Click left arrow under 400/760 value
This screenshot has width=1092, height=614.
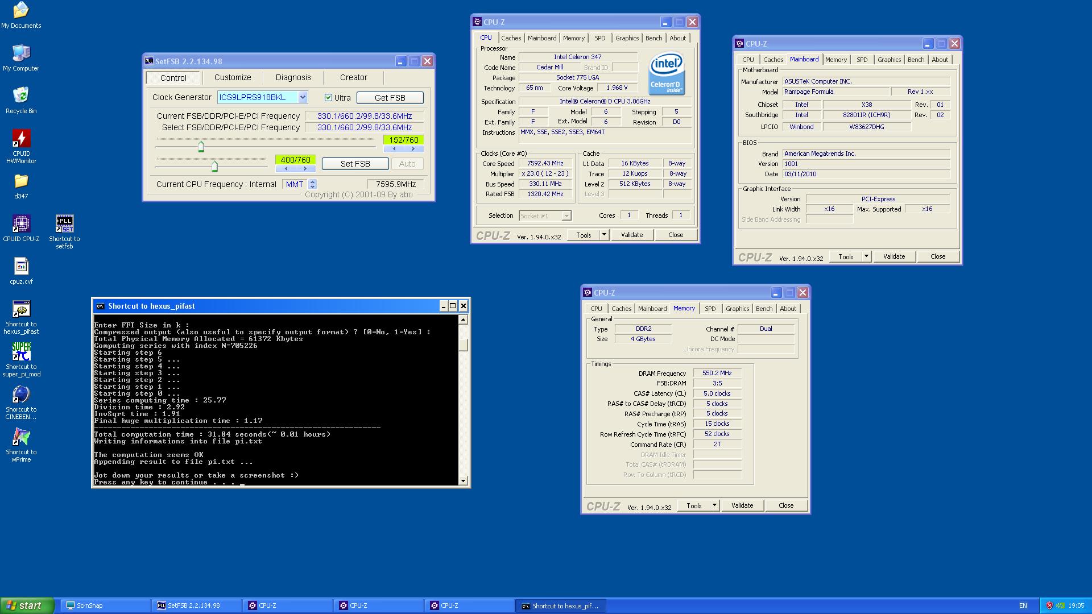[286, 169]
